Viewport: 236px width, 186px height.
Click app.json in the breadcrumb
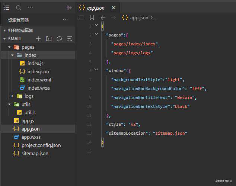139,18
